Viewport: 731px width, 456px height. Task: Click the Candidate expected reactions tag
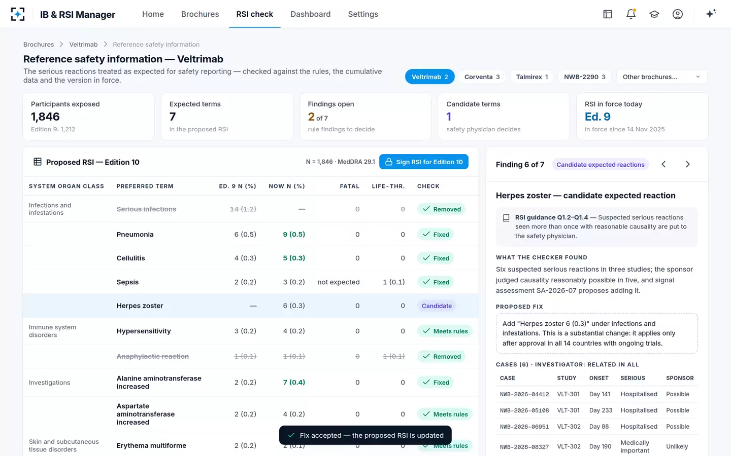pyautogui.click(x=601, y=165)
